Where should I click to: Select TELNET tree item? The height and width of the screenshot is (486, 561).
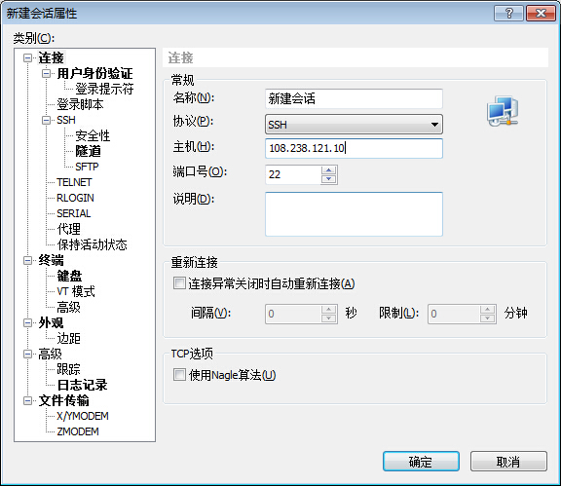(x=74, y=182)
